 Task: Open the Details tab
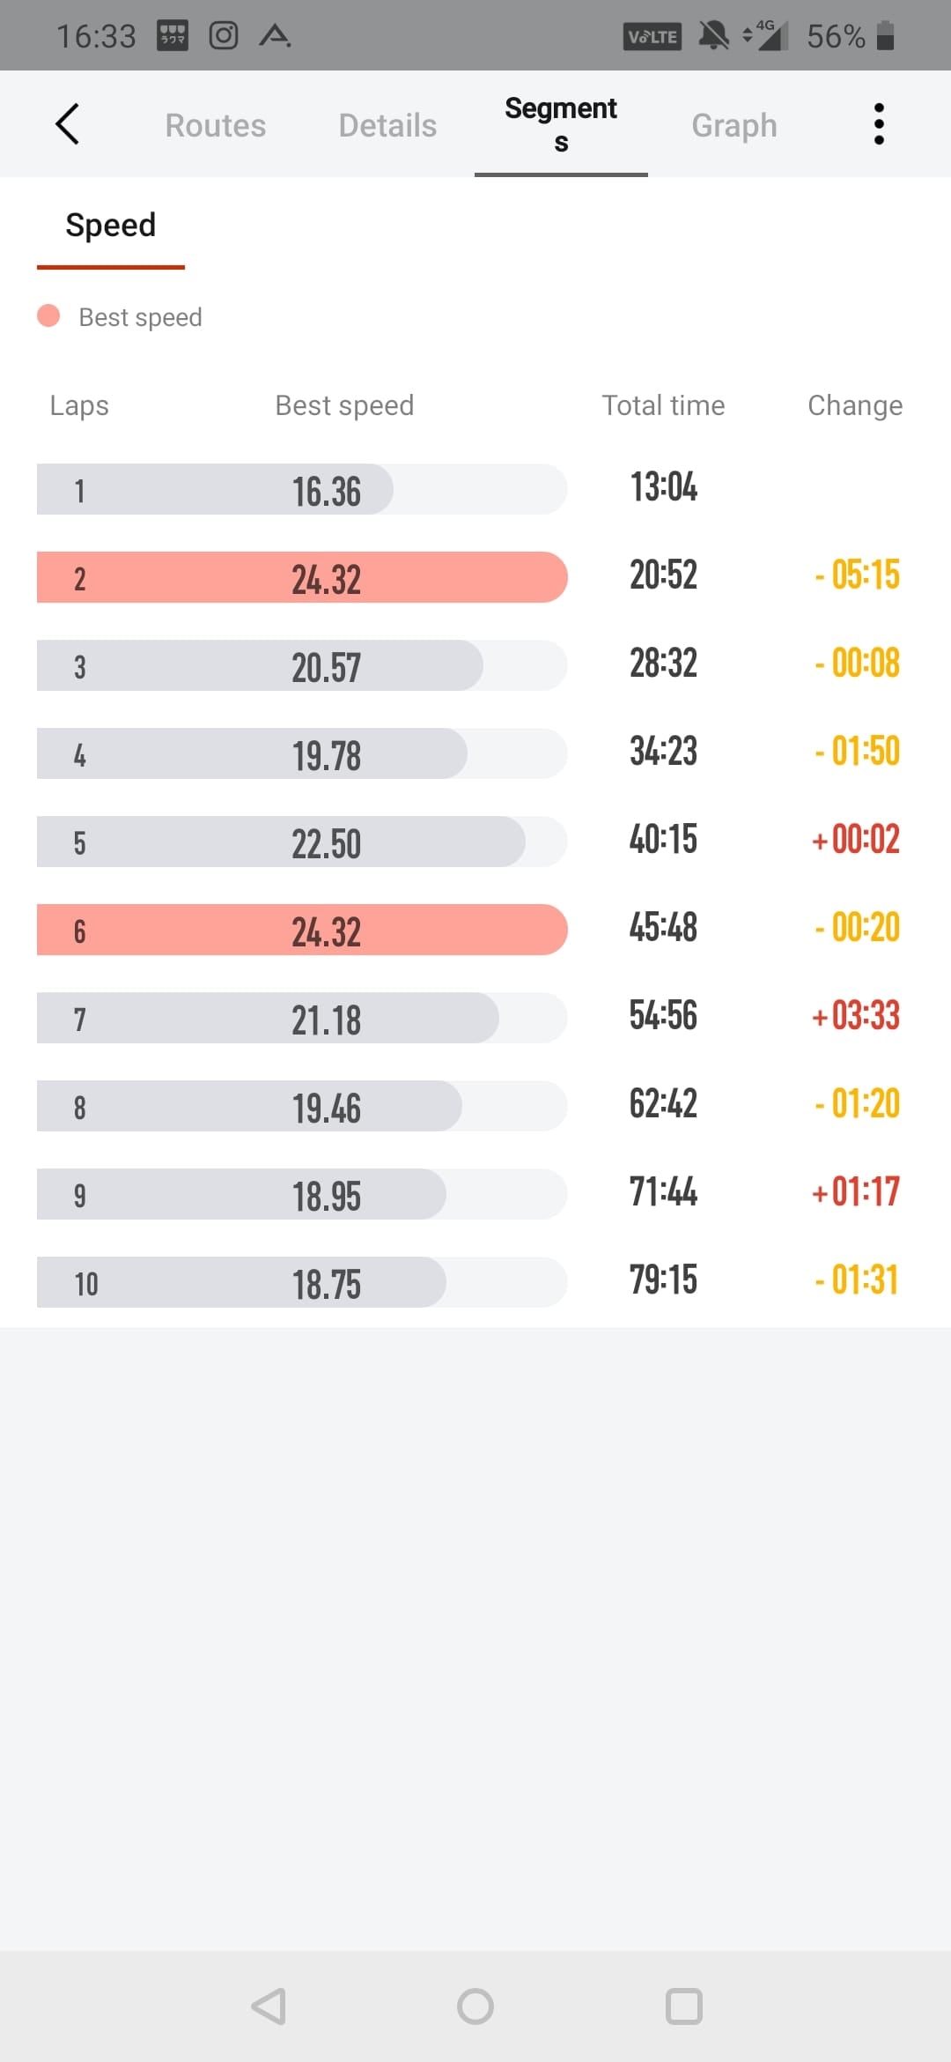coord(387,125)
